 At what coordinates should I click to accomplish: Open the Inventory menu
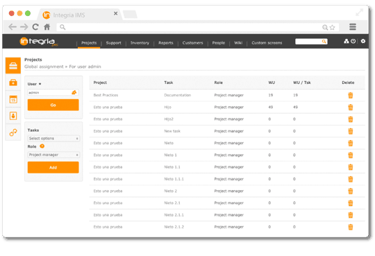click(x=140, y=43)
